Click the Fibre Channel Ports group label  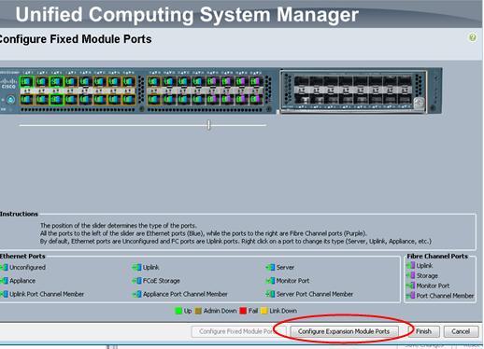[437, 257]
